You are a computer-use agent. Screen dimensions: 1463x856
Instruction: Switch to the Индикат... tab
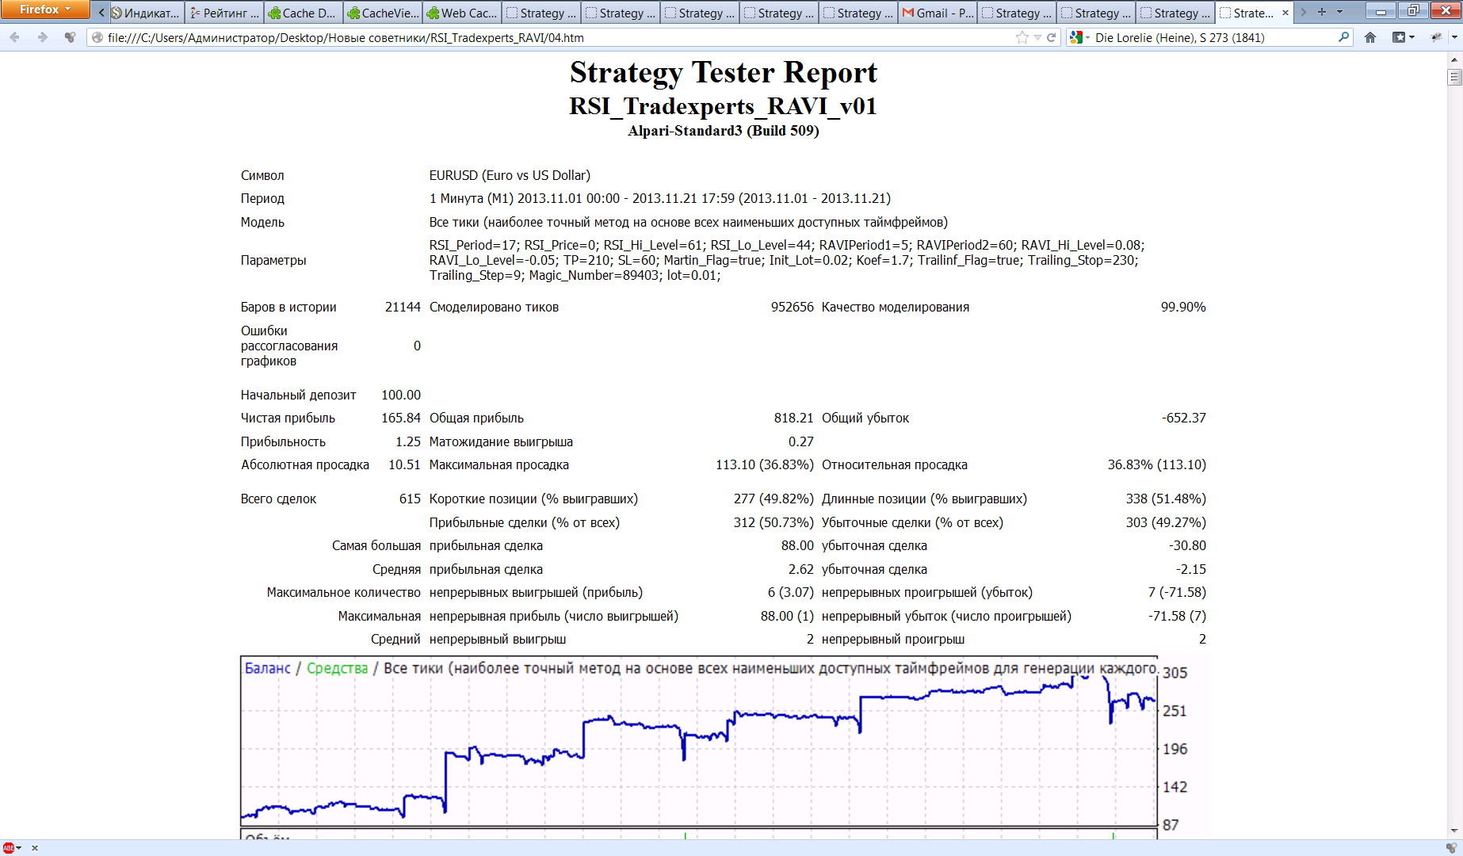pos(145,13)
